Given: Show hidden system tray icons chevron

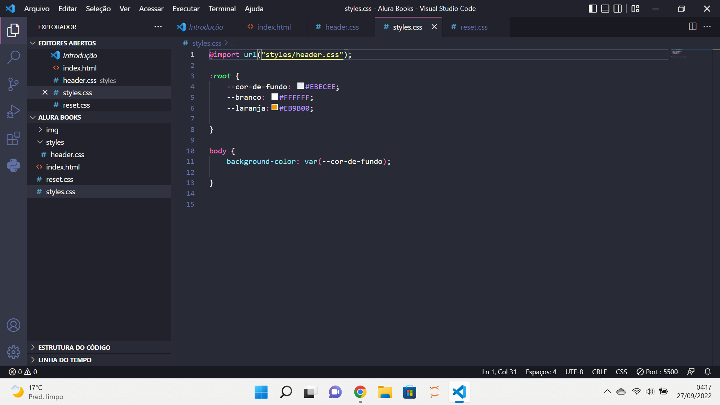Looking at the screenshot, I should [607, 392].
